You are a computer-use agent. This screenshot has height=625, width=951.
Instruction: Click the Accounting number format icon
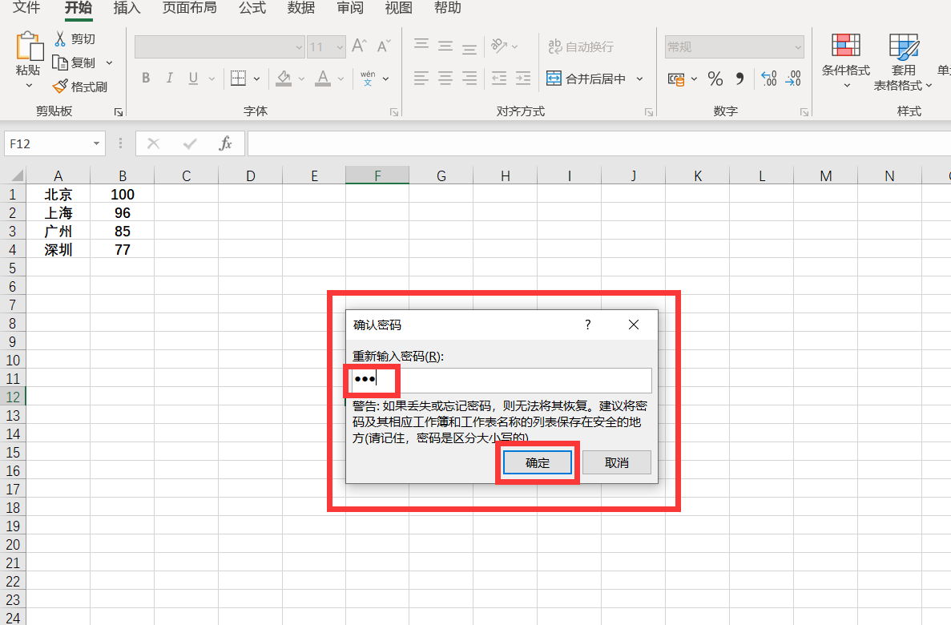(x=676, y=79)
